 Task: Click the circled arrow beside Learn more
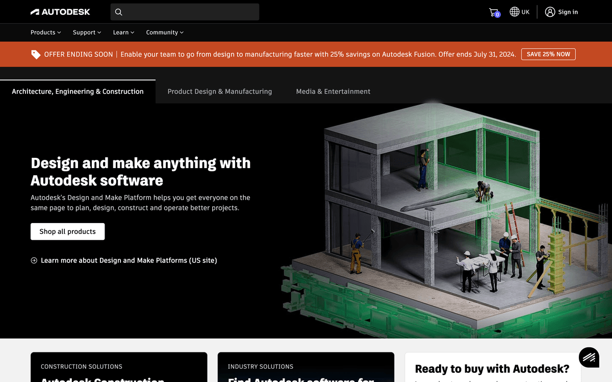click(34, 260)
